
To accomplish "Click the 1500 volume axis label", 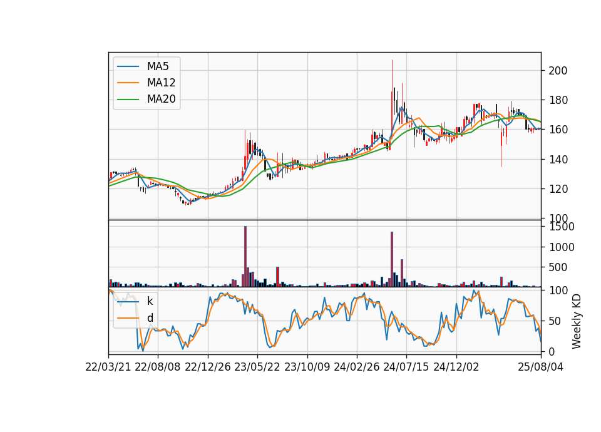I will tap(562, 227).
